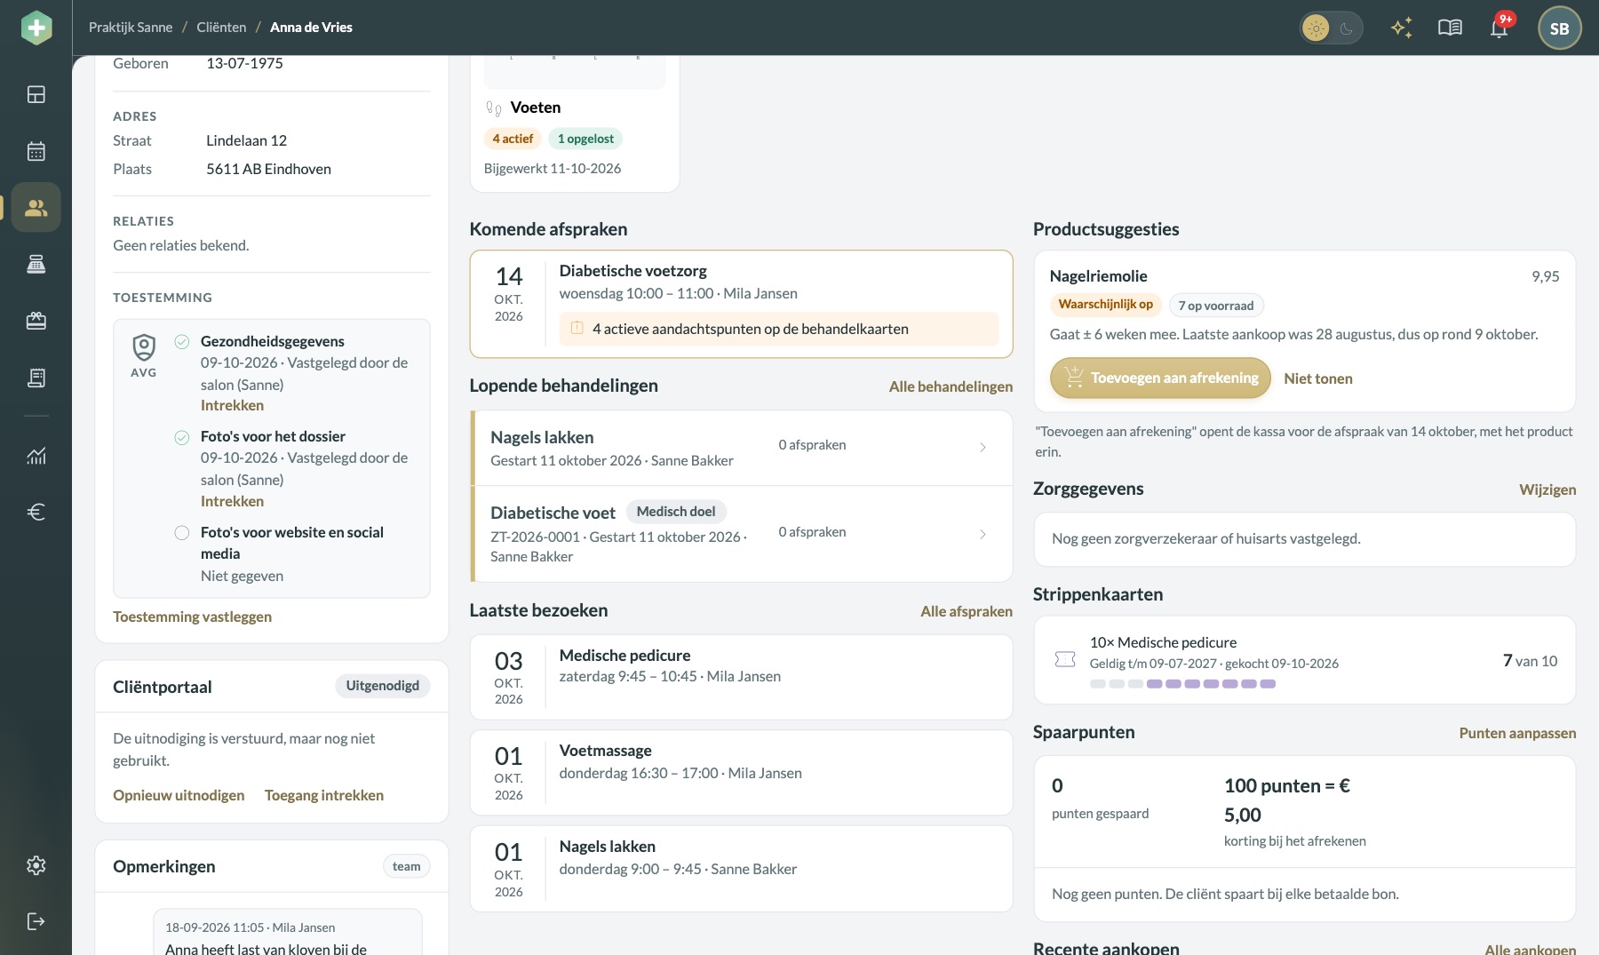The width and height of the screenshot is (1599, 955).
Task: Open the SB user avatar menu
Action: coord(1559,28)
